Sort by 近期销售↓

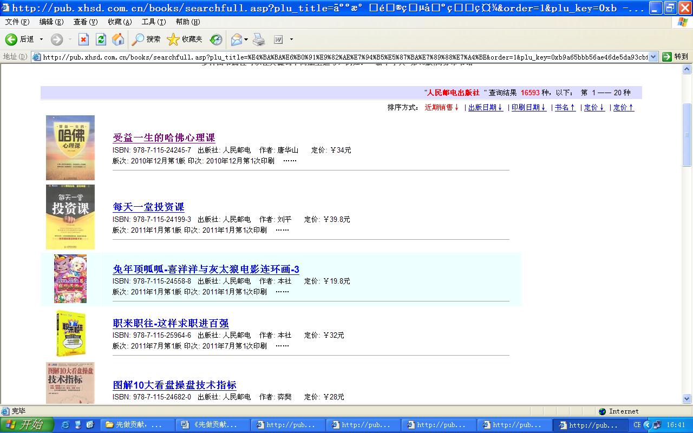(442, 108)
